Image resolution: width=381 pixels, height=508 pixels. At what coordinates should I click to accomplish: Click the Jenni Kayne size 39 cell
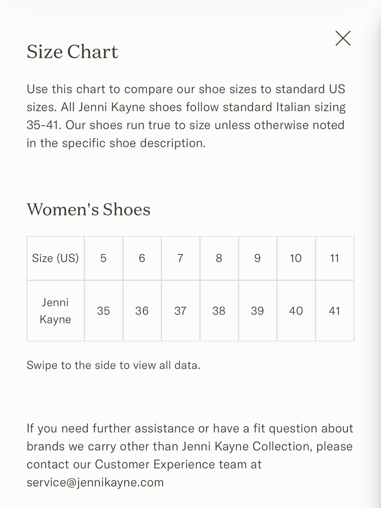point(258,311)
